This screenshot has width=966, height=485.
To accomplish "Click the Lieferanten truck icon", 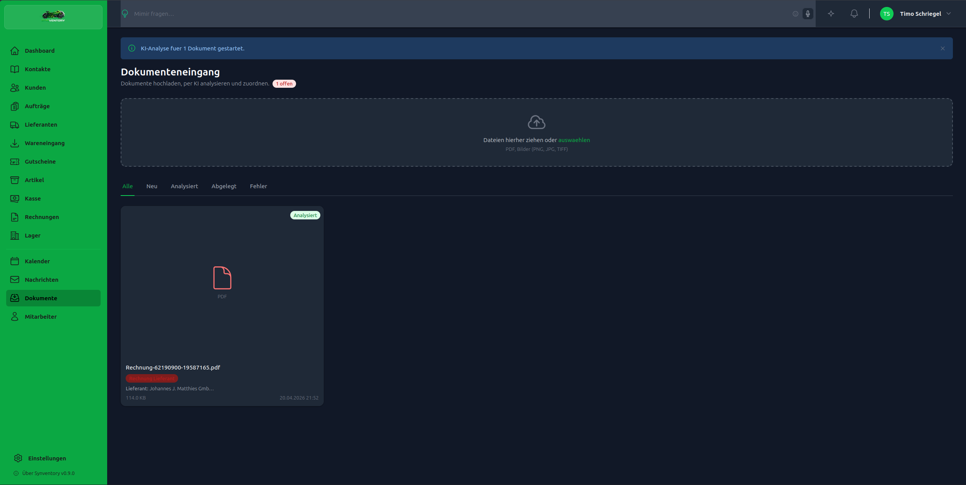I will pos(15,125).
